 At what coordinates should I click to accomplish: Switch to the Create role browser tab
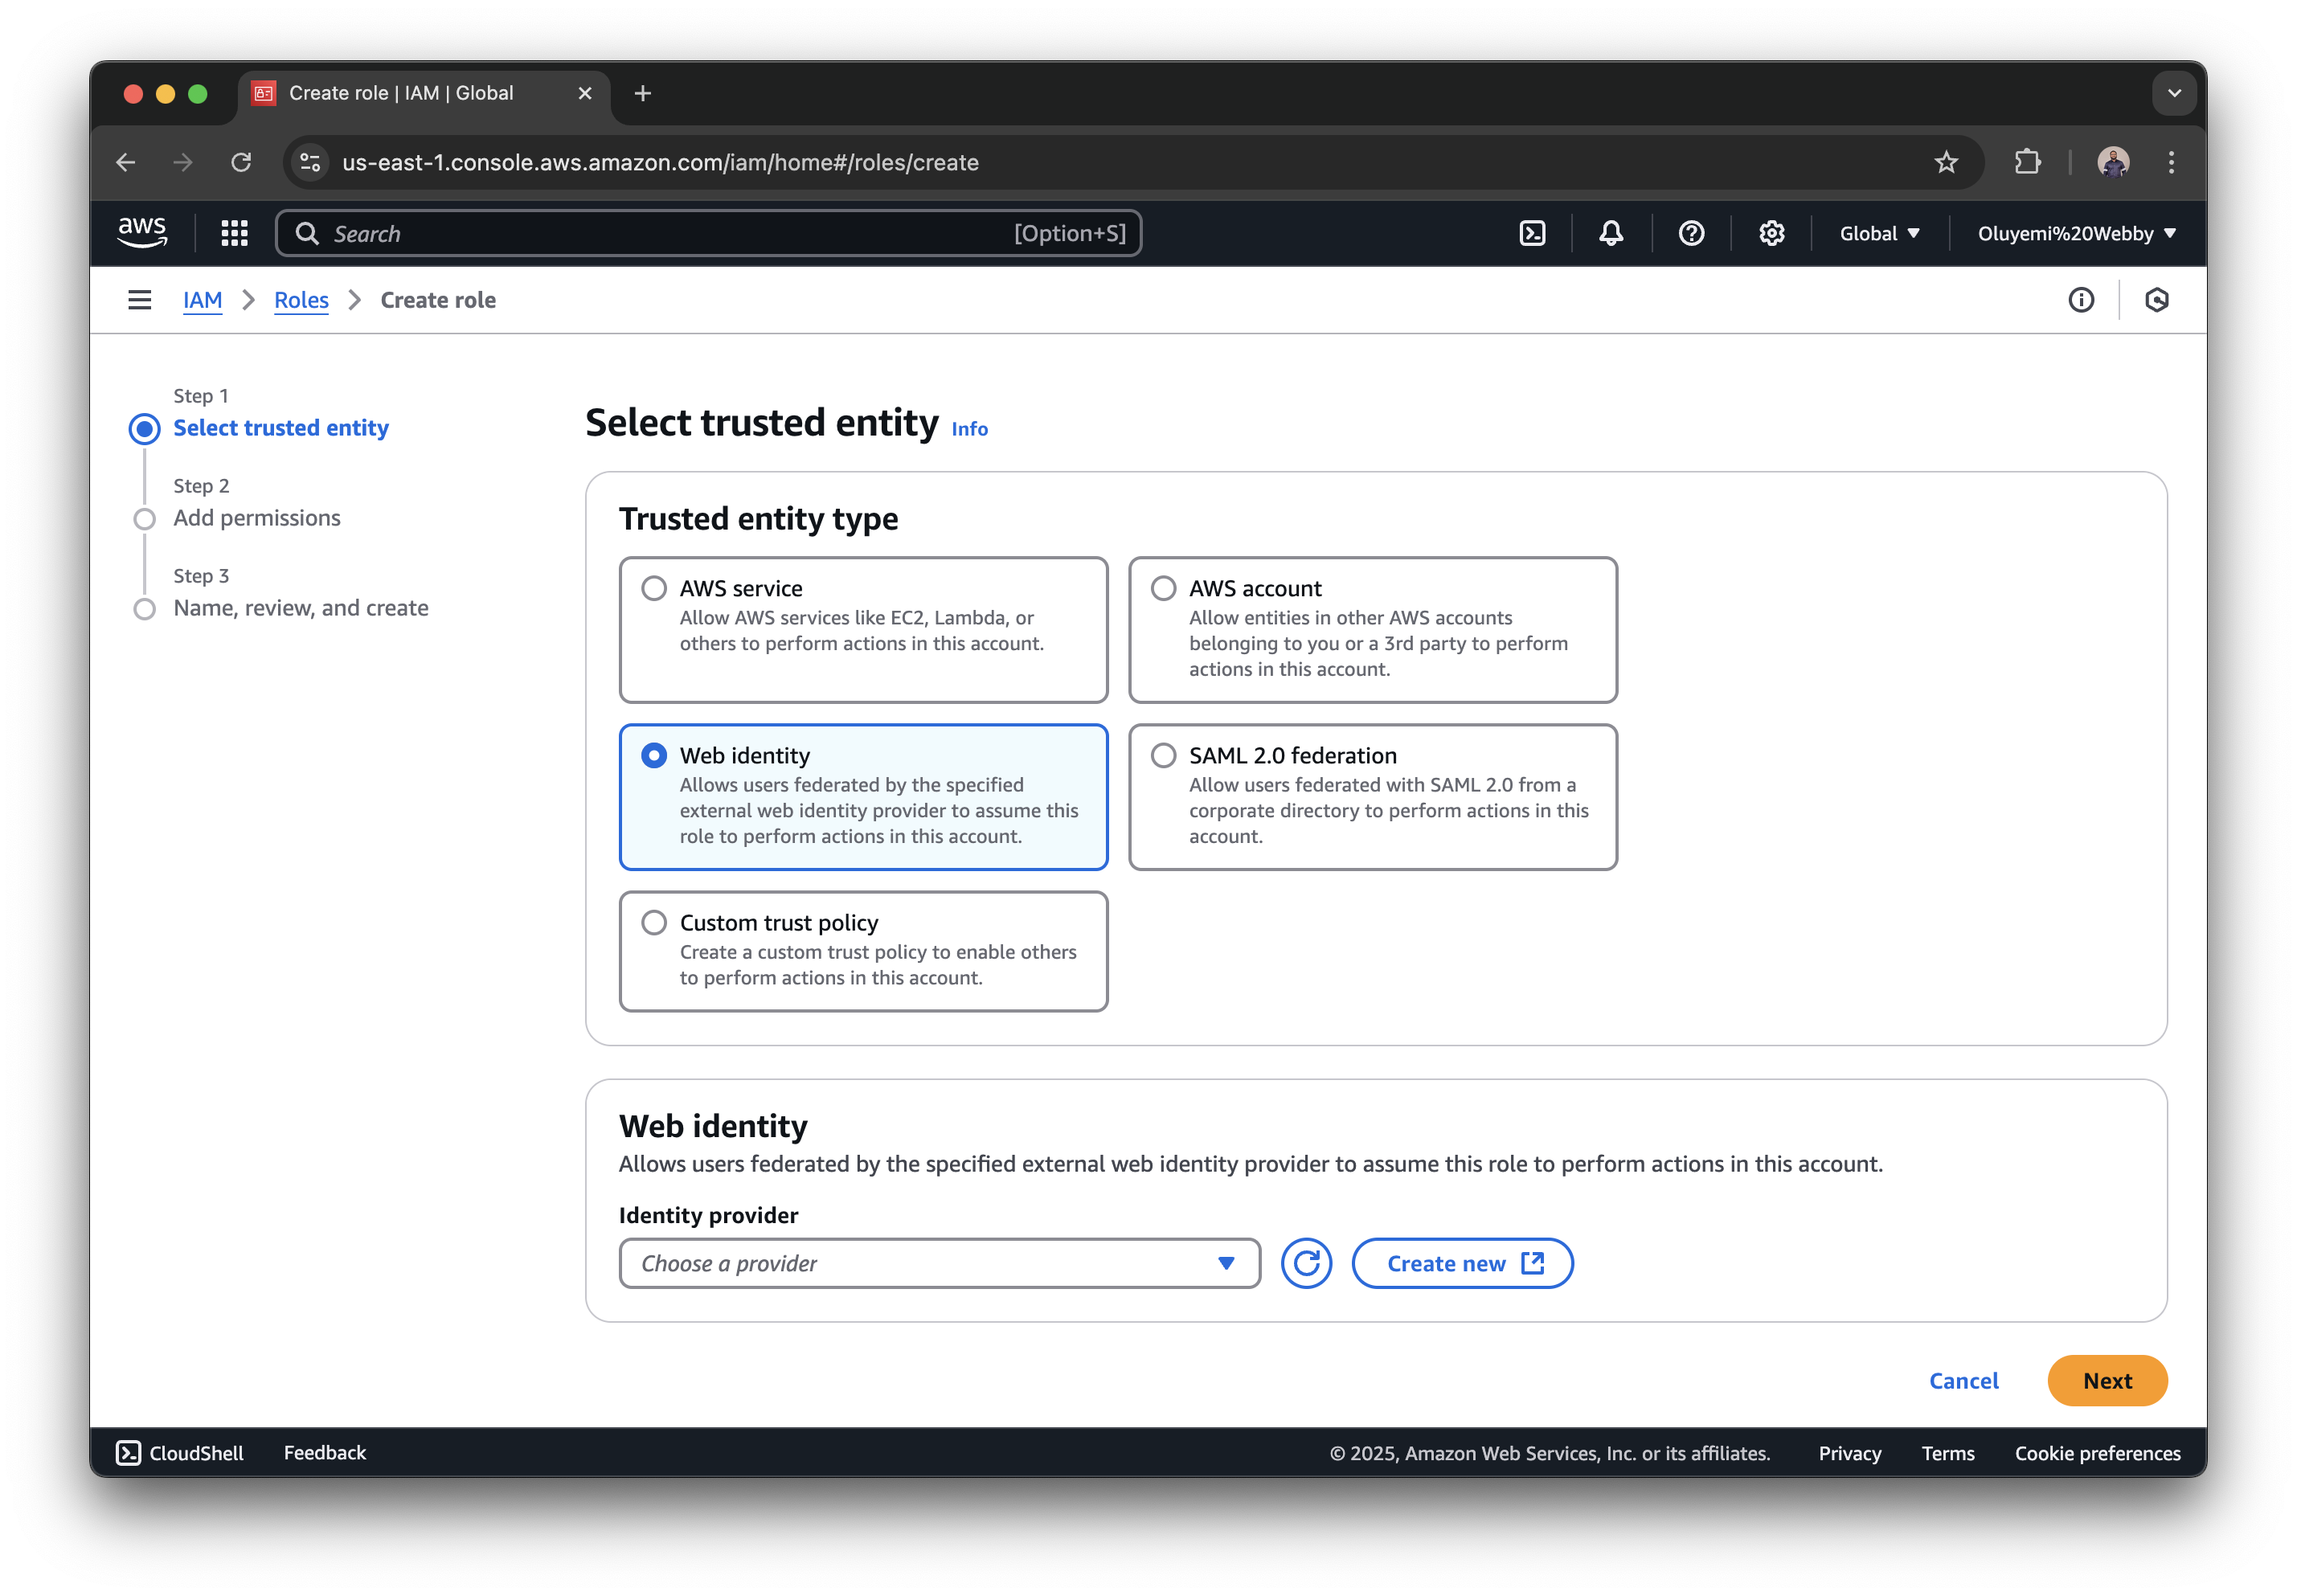pos(400,92)
